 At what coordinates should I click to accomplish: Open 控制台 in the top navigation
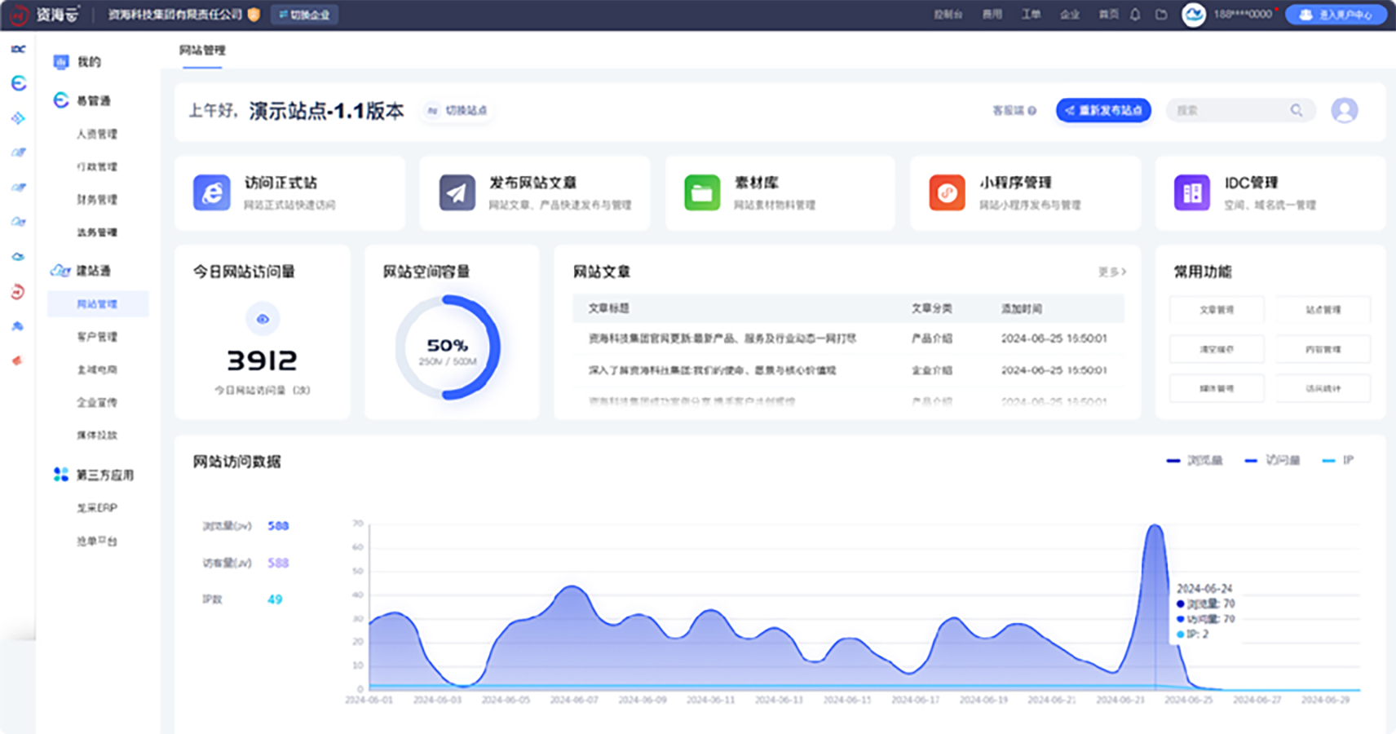(948, 15)
